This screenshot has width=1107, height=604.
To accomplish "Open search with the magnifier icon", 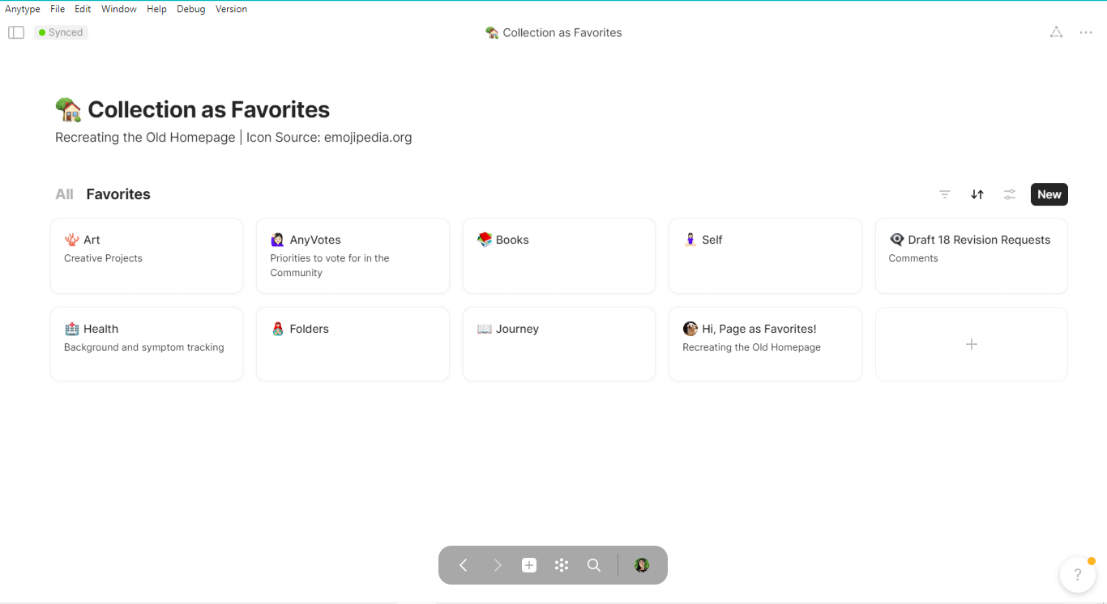I will point(594,565).
